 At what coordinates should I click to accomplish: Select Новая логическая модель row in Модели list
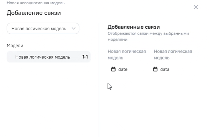pos(49,57)
